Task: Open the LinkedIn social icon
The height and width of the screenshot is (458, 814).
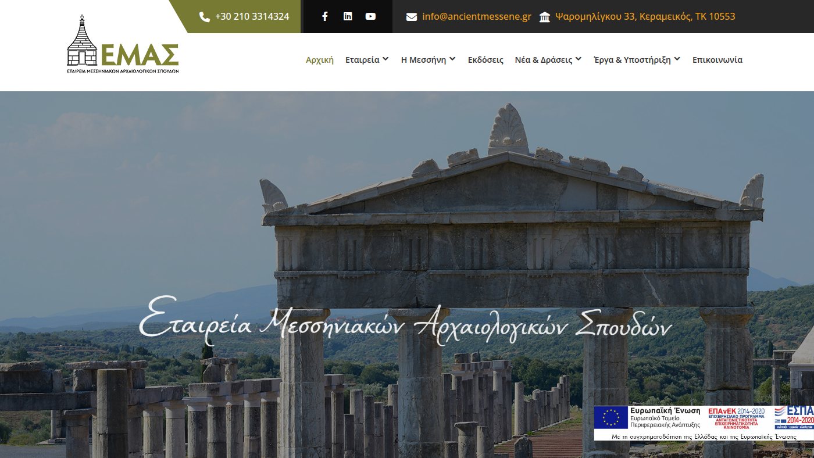Action: pos(348,16)
